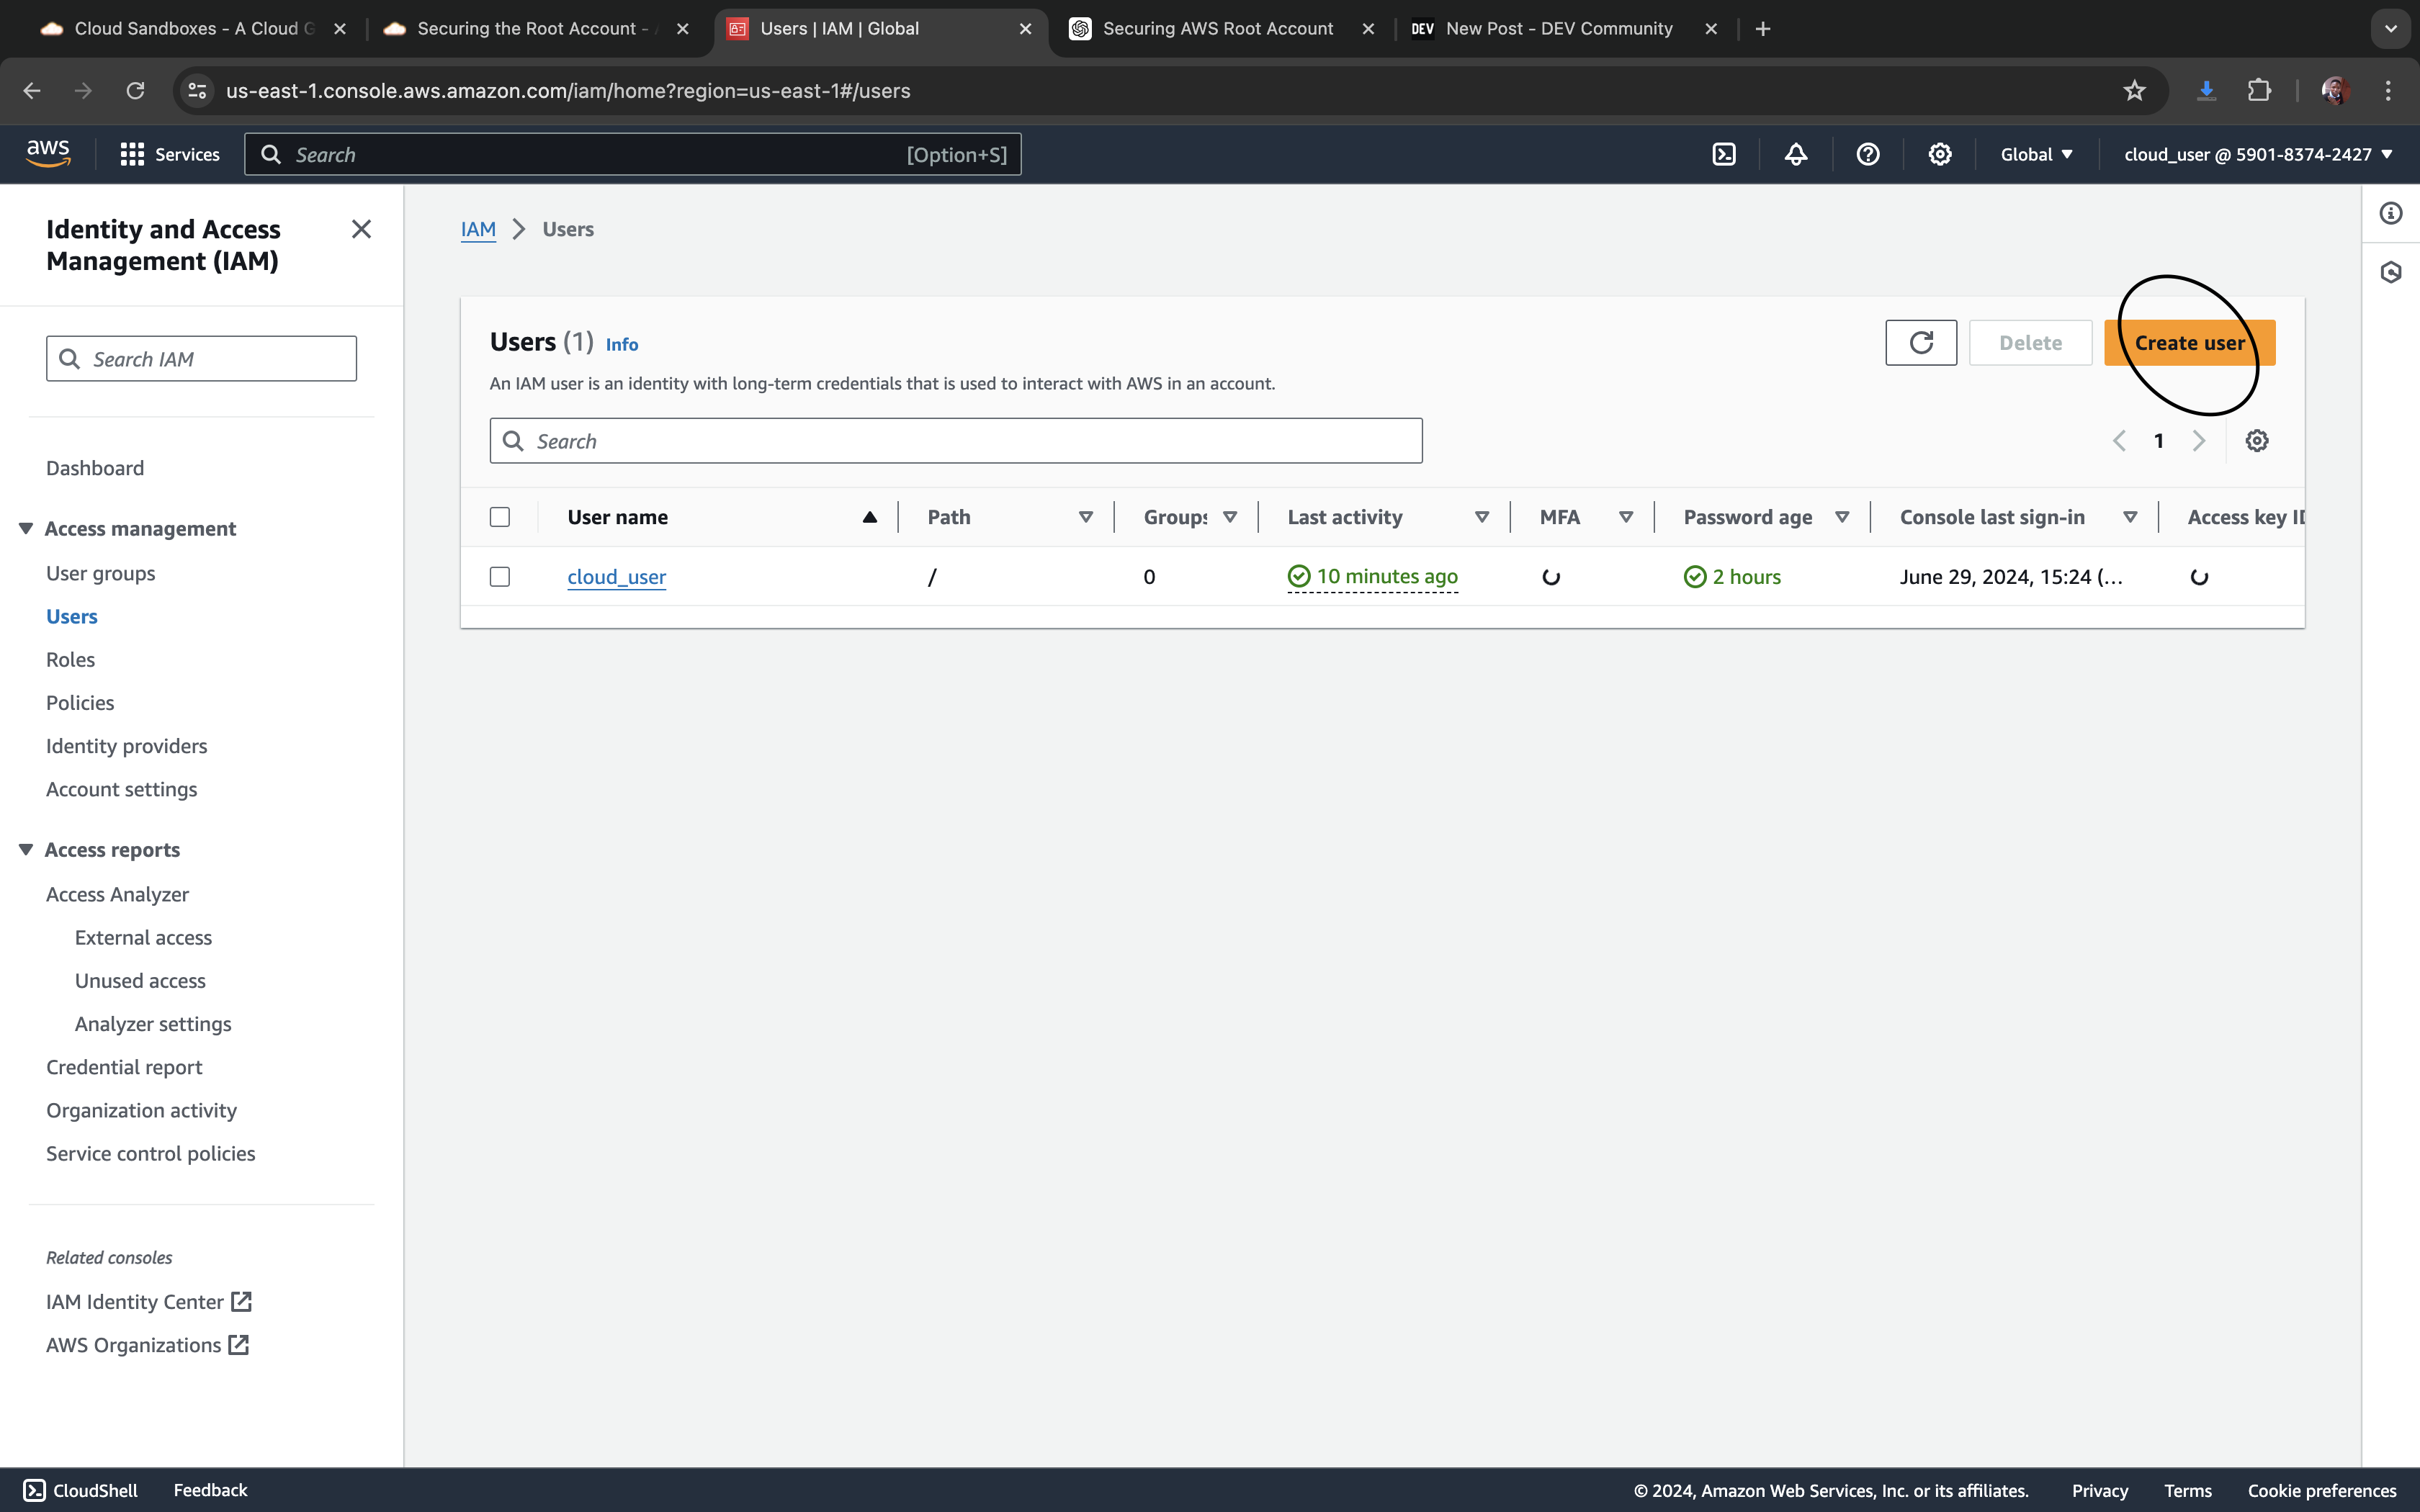Collapse the Access management section
The height and width of the screenshot is (1512, 2420).
[26, 528]
